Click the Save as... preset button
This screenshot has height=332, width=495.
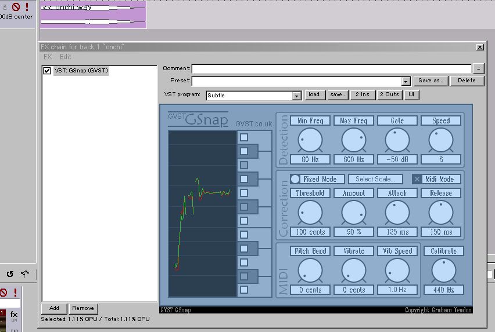[431, 81]
